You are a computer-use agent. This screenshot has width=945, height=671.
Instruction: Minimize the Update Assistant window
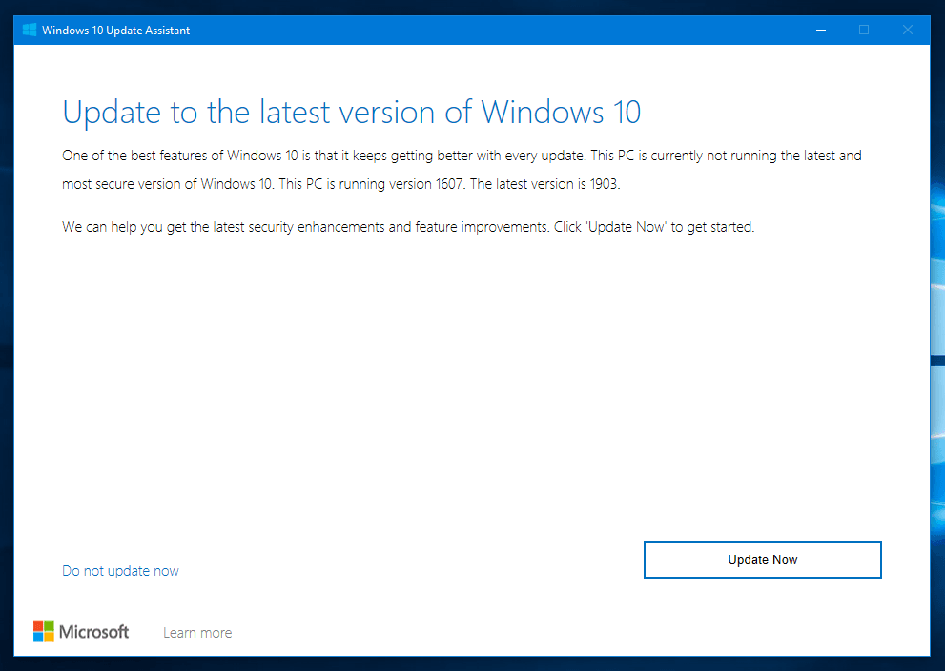pos(821,31)
